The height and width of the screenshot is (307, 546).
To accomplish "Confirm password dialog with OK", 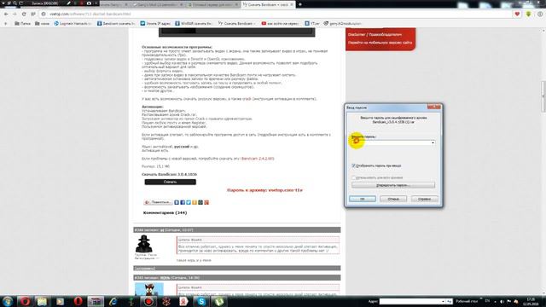I will [363, 199].
